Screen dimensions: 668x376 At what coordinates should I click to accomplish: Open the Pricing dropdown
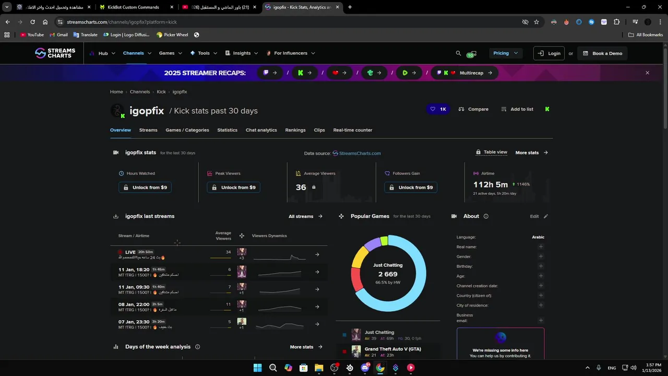tap(506, 53)
